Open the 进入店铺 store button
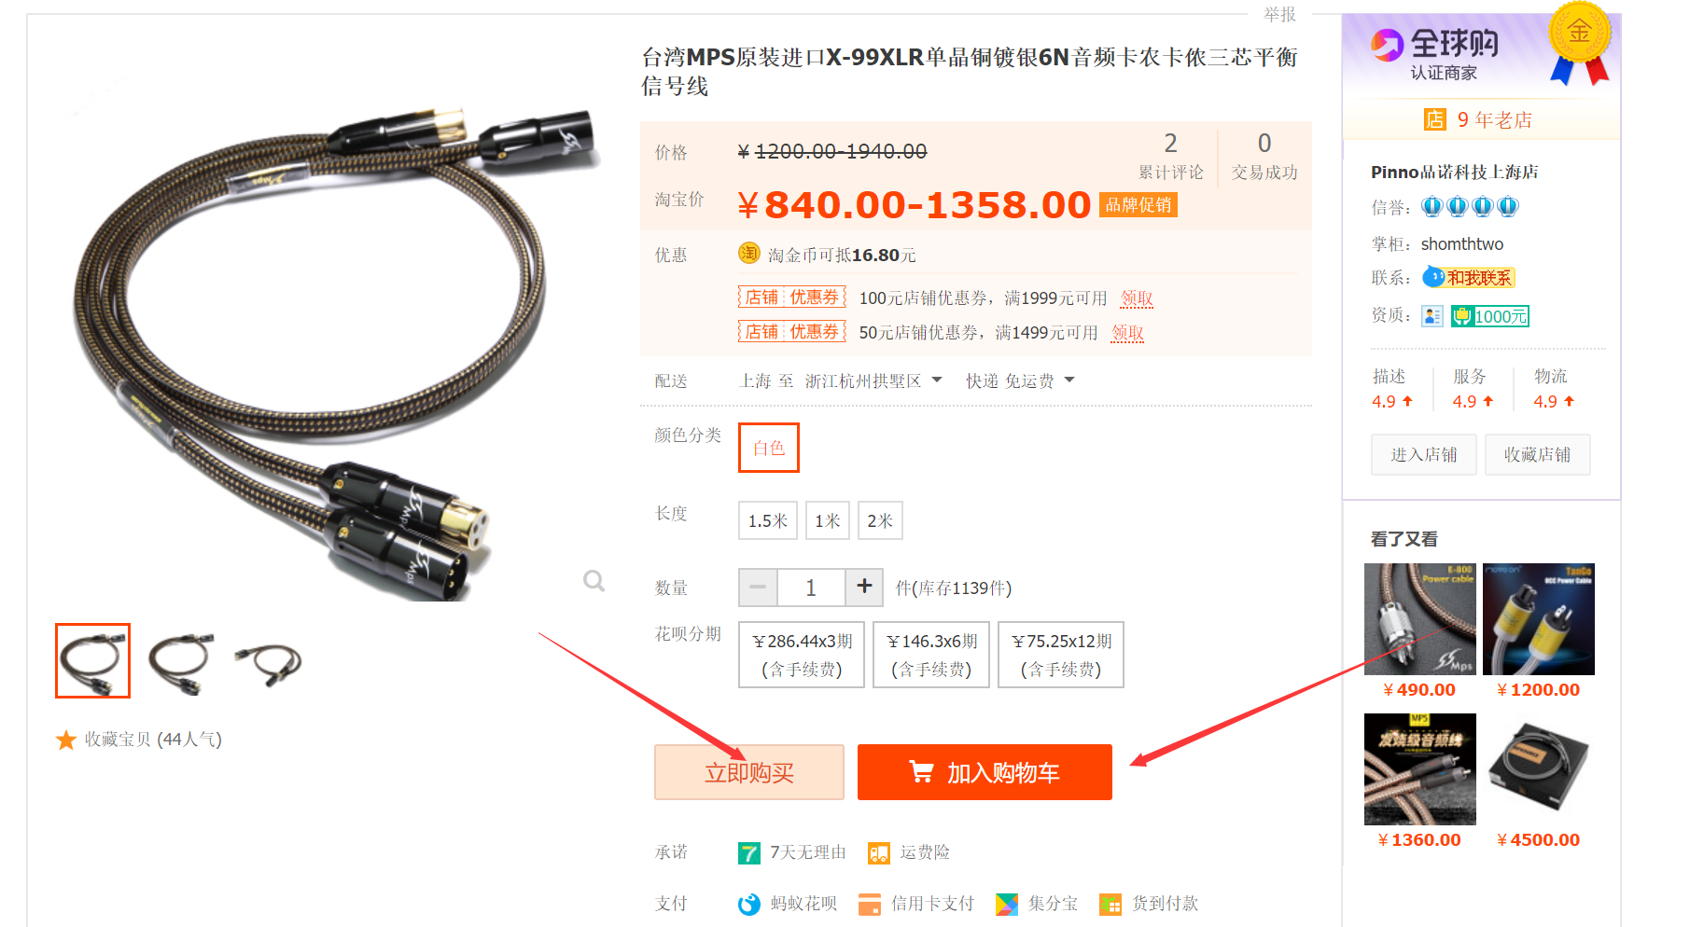Image resolution: width=1704 pixels, height=927 pixels. [1423, 455]
